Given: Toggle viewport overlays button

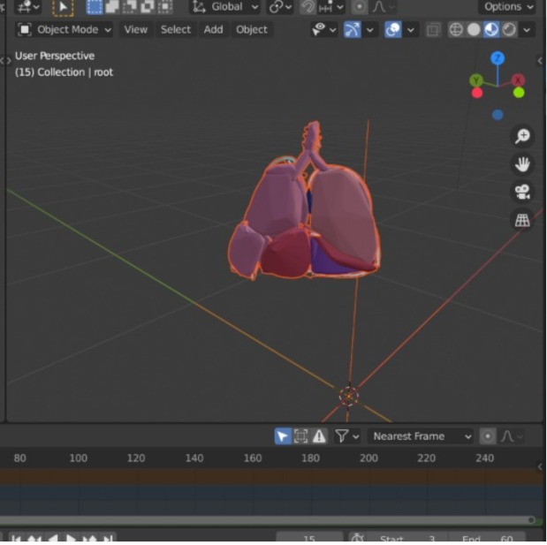Looking at the screenshot, I should click(x=393, y=30).
